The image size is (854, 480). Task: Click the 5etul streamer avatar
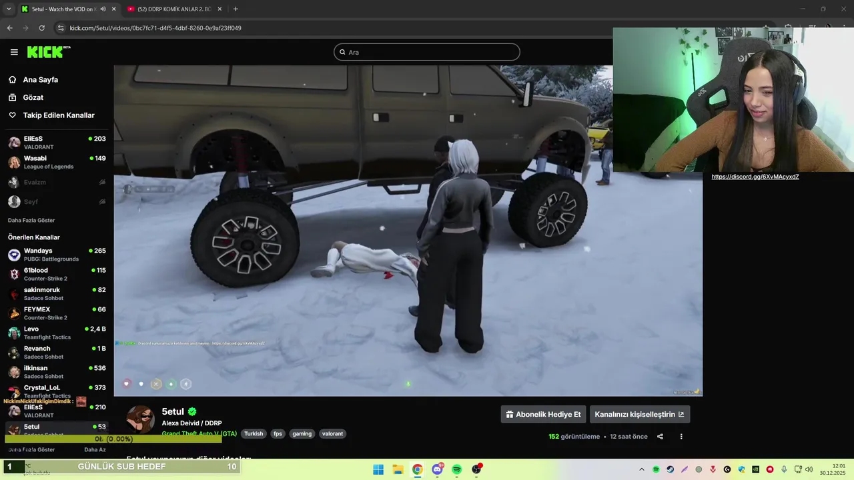(x=141, y=419)
